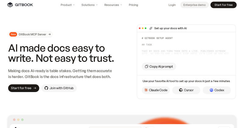Click the sparkle AI icon beside the setup title

151,28
